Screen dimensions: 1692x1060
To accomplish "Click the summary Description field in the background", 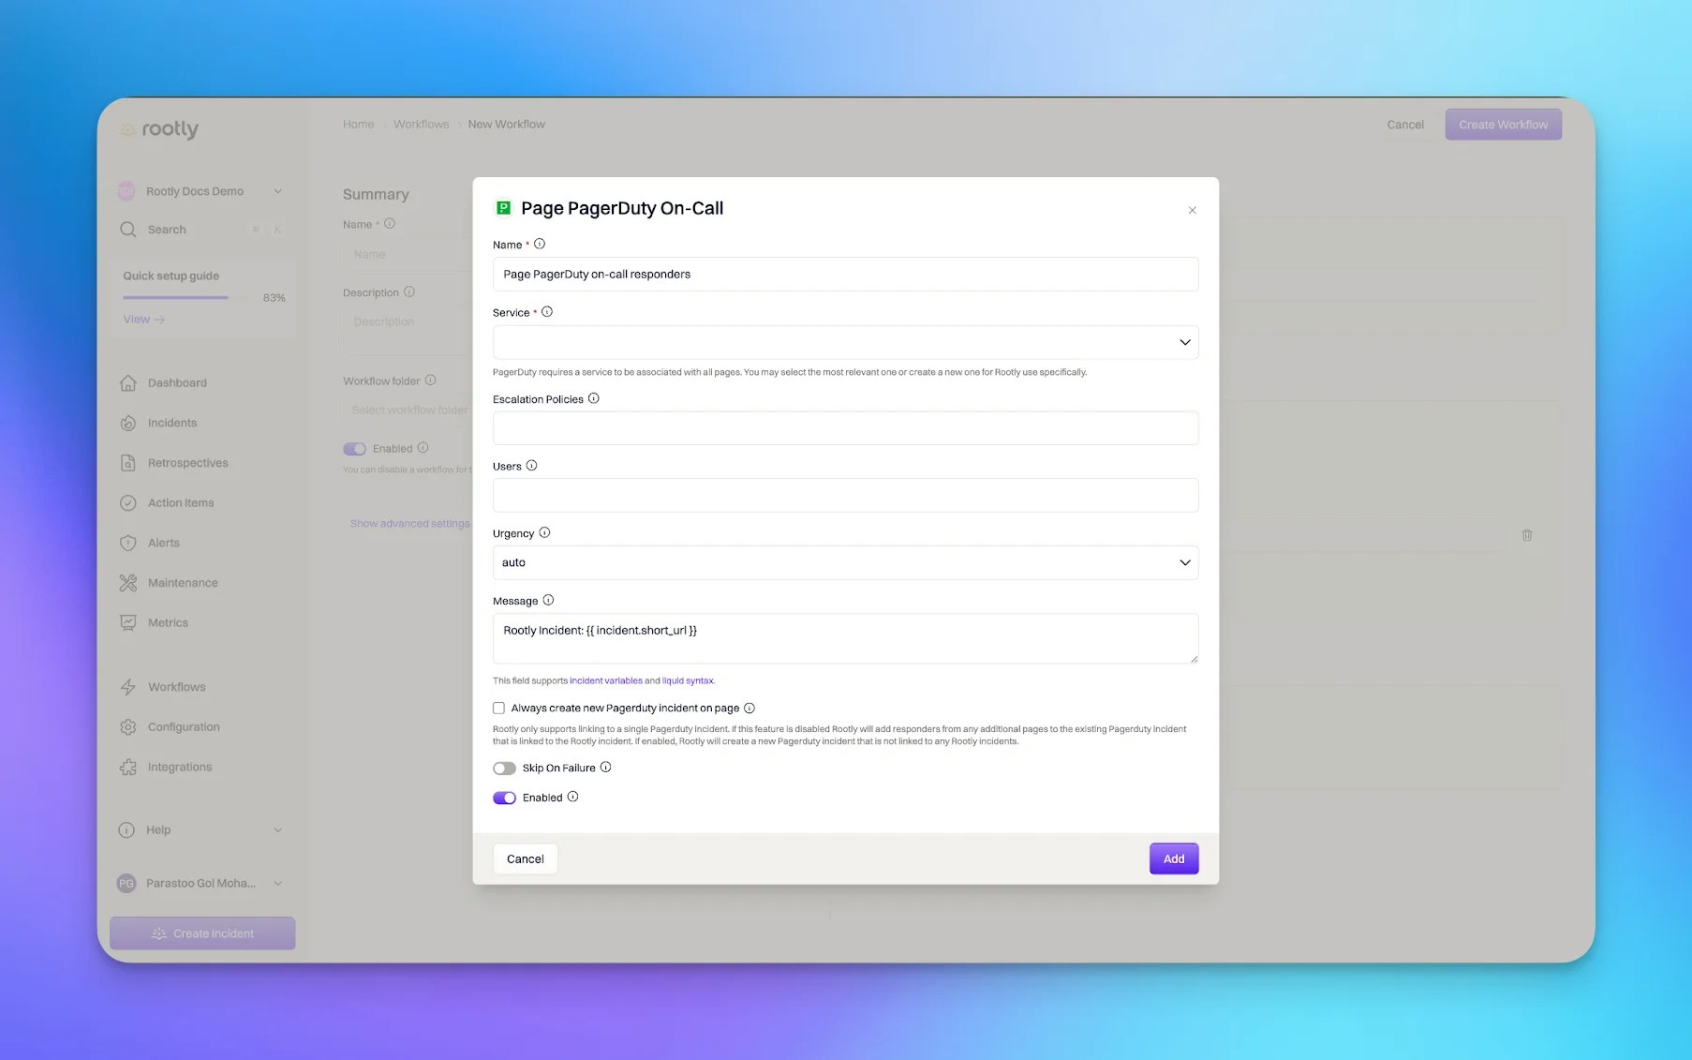I will click(x=408, y=330).
